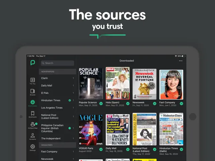Select Fast Company in the magazines list
The image size is (215, 161).
click(58, 152)
